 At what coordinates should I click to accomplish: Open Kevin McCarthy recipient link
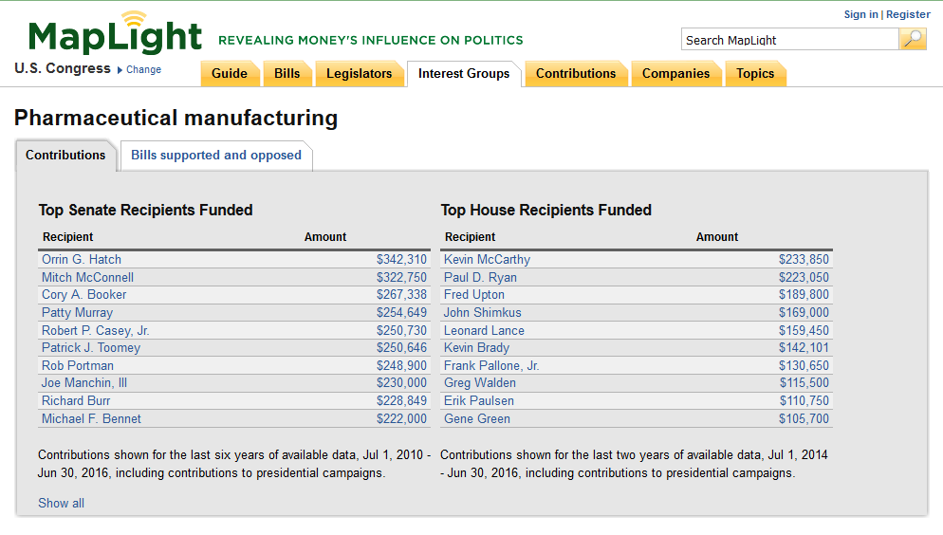[x=487, y=260]
